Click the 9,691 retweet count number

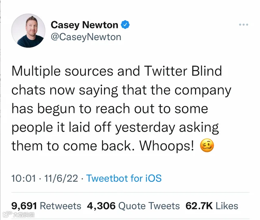coord(24,206)
